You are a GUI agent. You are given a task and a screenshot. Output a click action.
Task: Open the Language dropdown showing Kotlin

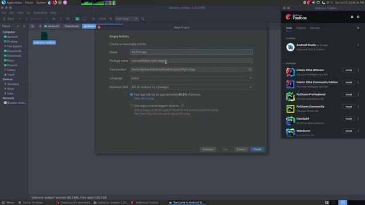pos(192,79)
